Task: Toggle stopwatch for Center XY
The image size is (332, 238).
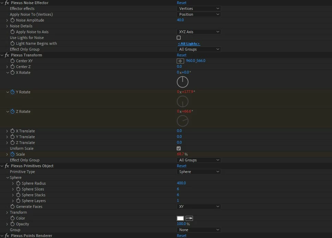Action: [x=12, y=61]
